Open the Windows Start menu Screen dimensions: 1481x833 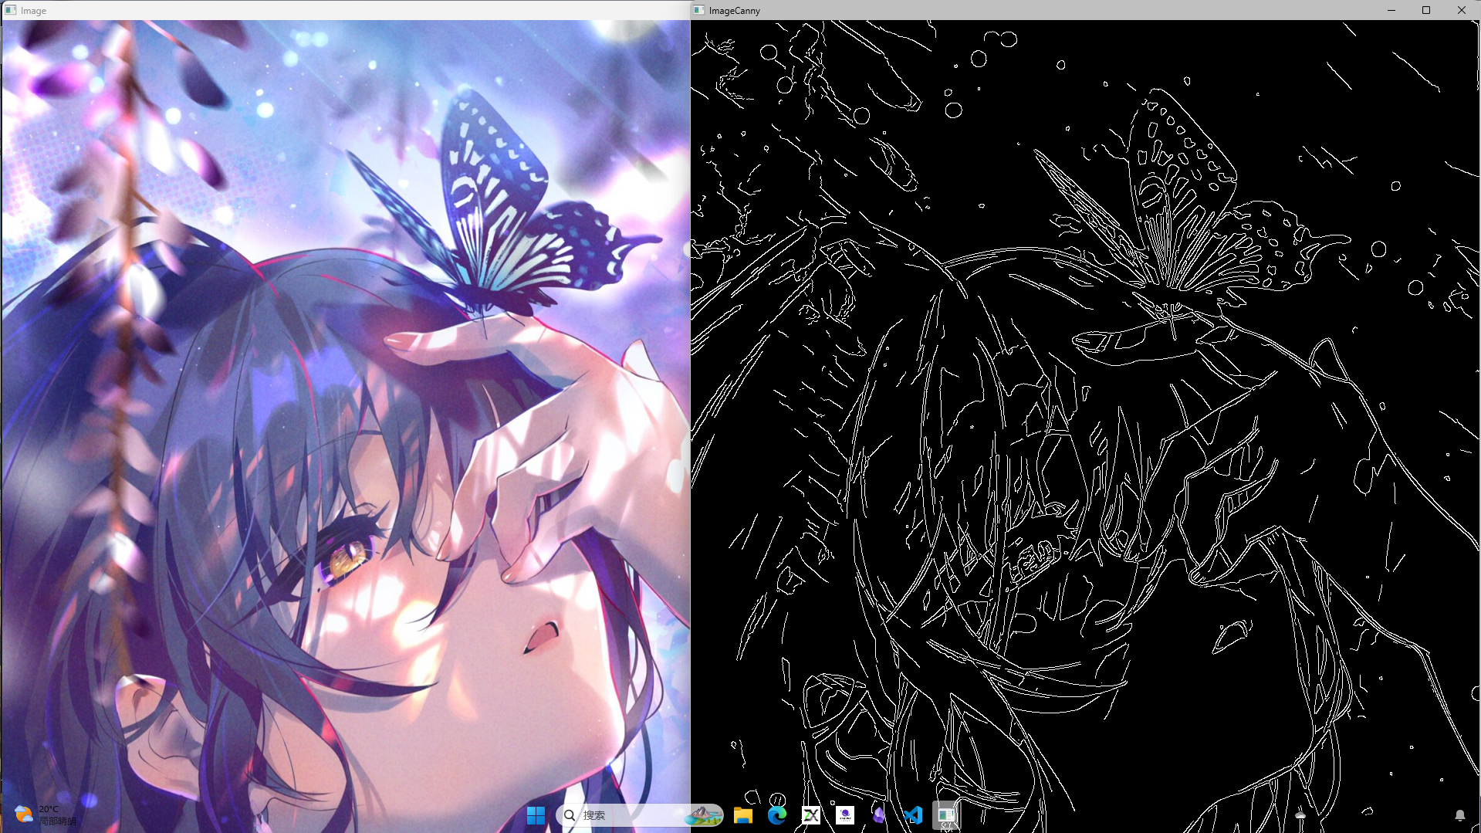pos(536,815)
